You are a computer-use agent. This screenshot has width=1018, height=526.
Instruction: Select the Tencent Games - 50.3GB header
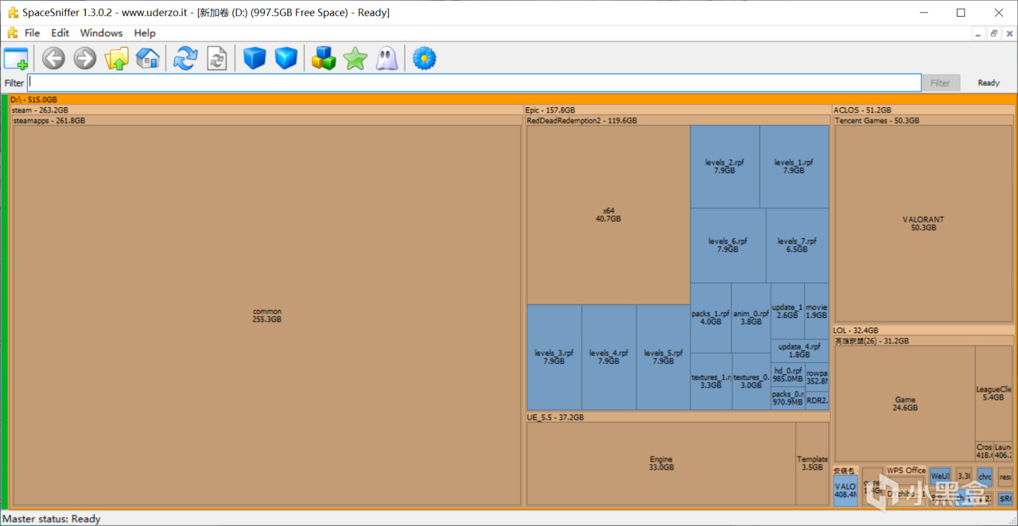pyautogui.click(x=923, y=121)
